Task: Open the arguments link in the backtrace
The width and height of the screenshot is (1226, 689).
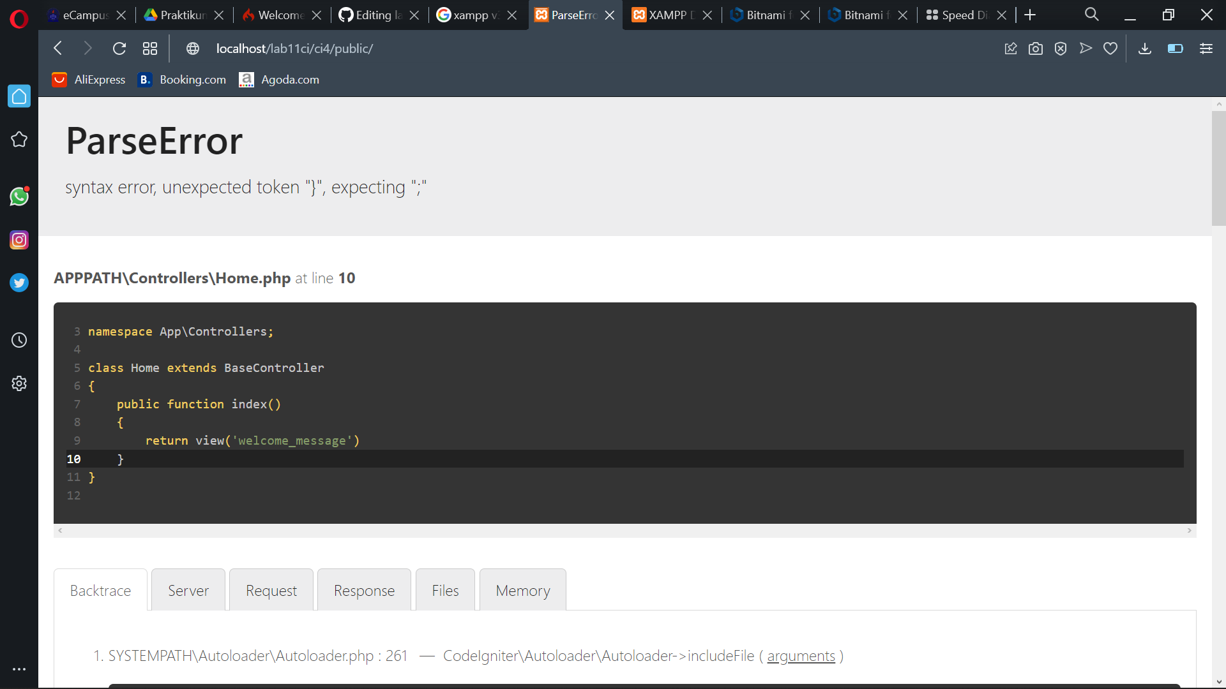Action: [x=802, y=656]
